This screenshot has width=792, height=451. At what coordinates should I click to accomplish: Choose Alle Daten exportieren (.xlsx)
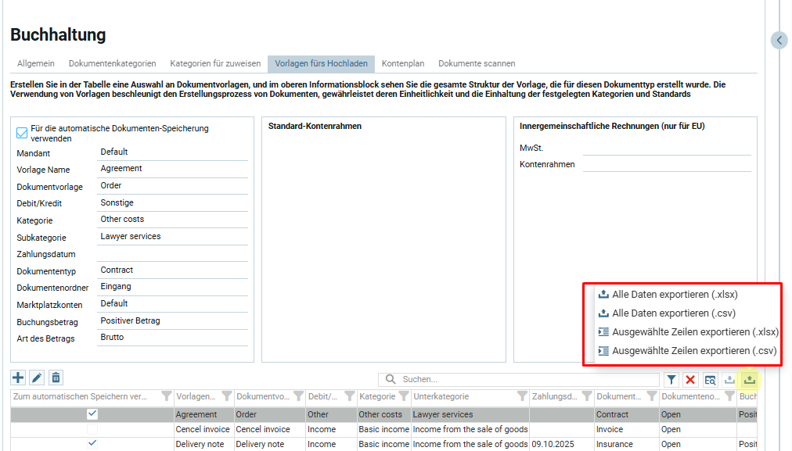tap(675, 295)
